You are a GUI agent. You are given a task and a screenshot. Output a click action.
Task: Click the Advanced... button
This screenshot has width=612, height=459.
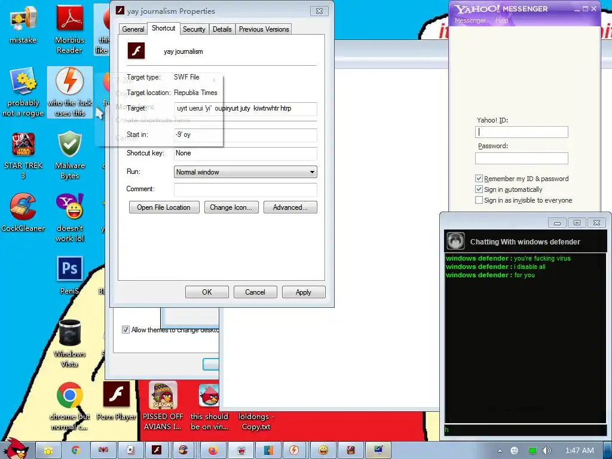pos(290,207)
